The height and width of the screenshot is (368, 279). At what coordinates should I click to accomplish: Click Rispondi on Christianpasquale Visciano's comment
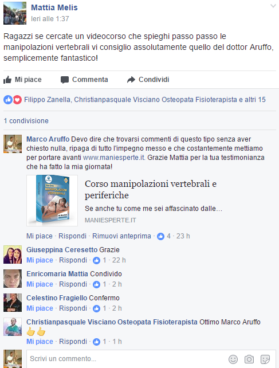click(73, 342)
